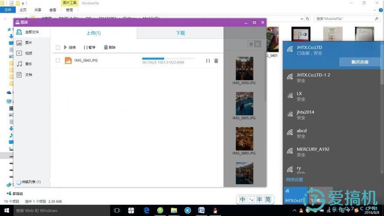Select the MERCURY_A192 Wi-Fi network
Image resolution: width=384 pixels, height=216 pixels.
(332, 152)
